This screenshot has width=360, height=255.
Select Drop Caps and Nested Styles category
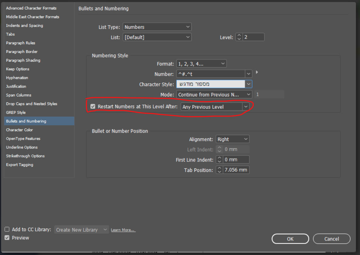(x=32, y=104)
